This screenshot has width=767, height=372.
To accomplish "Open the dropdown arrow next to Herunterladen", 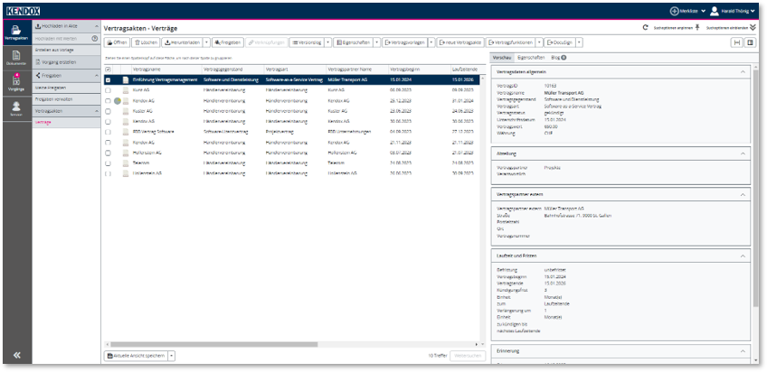I will coord(205,42).
